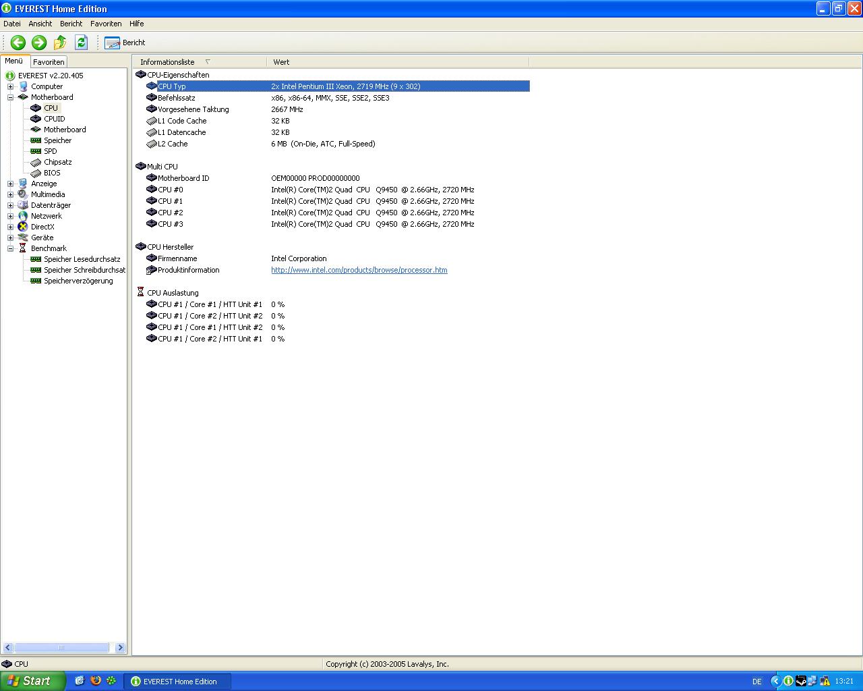
Task: Switch to the Favoriten tab in sidebar
Action: click(49, 62)
